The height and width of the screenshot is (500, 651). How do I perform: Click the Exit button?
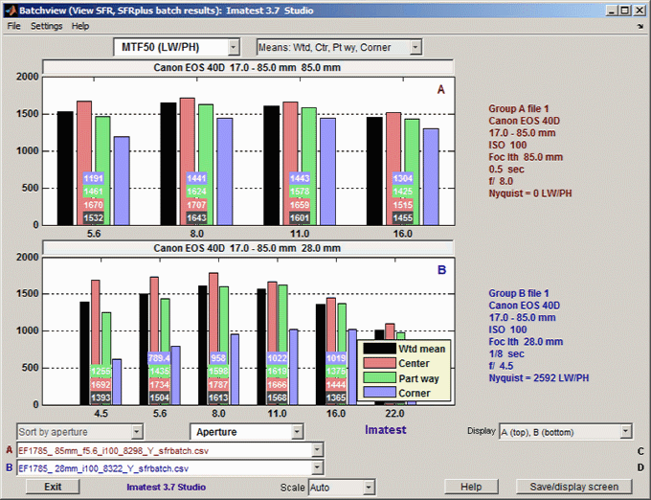(53, 487)
